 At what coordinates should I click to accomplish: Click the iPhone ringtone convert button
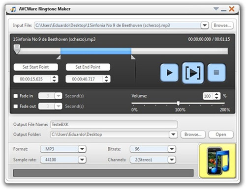(217, 161)
